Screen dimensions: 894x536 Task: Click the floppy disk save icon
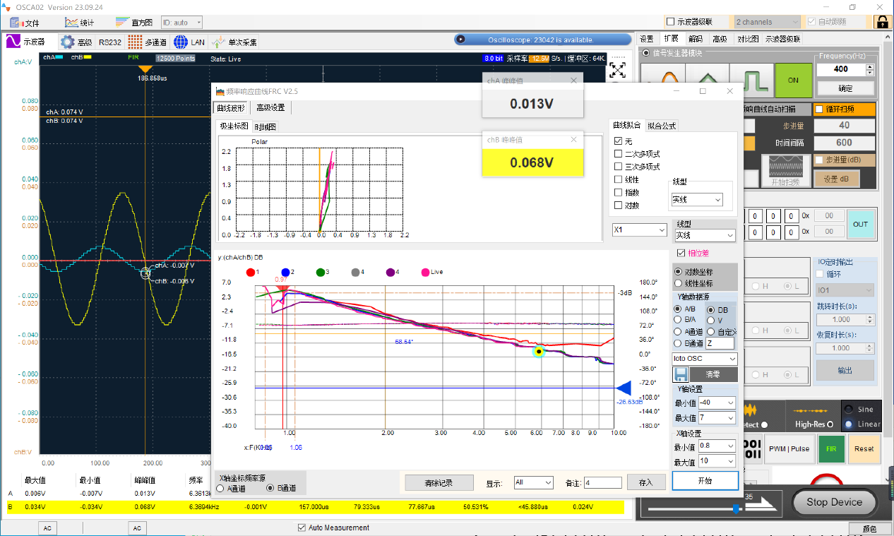click(681, 374)
